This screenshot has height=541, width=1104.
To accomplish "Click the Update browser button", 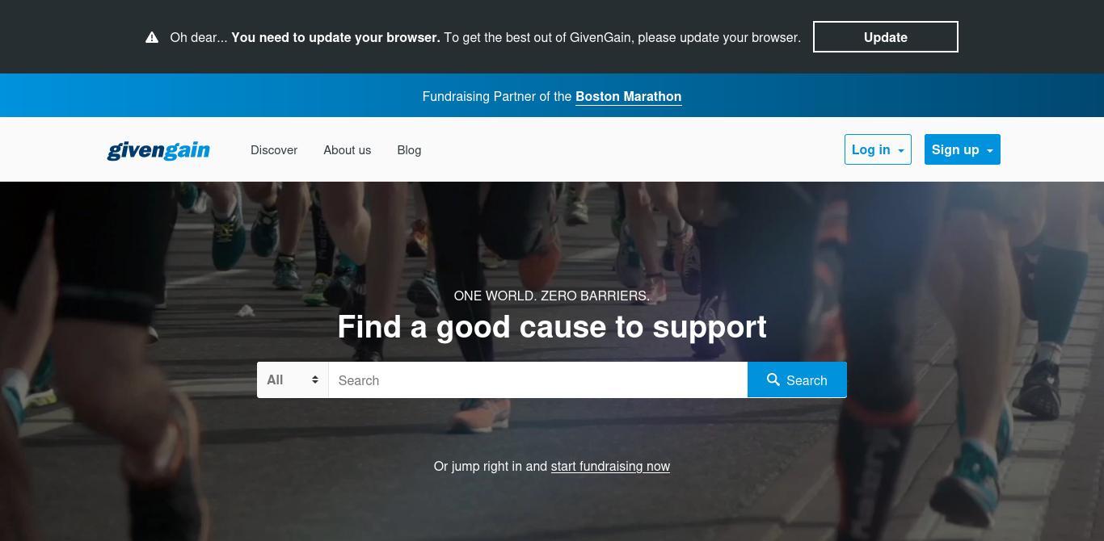I will click(886, 37).
